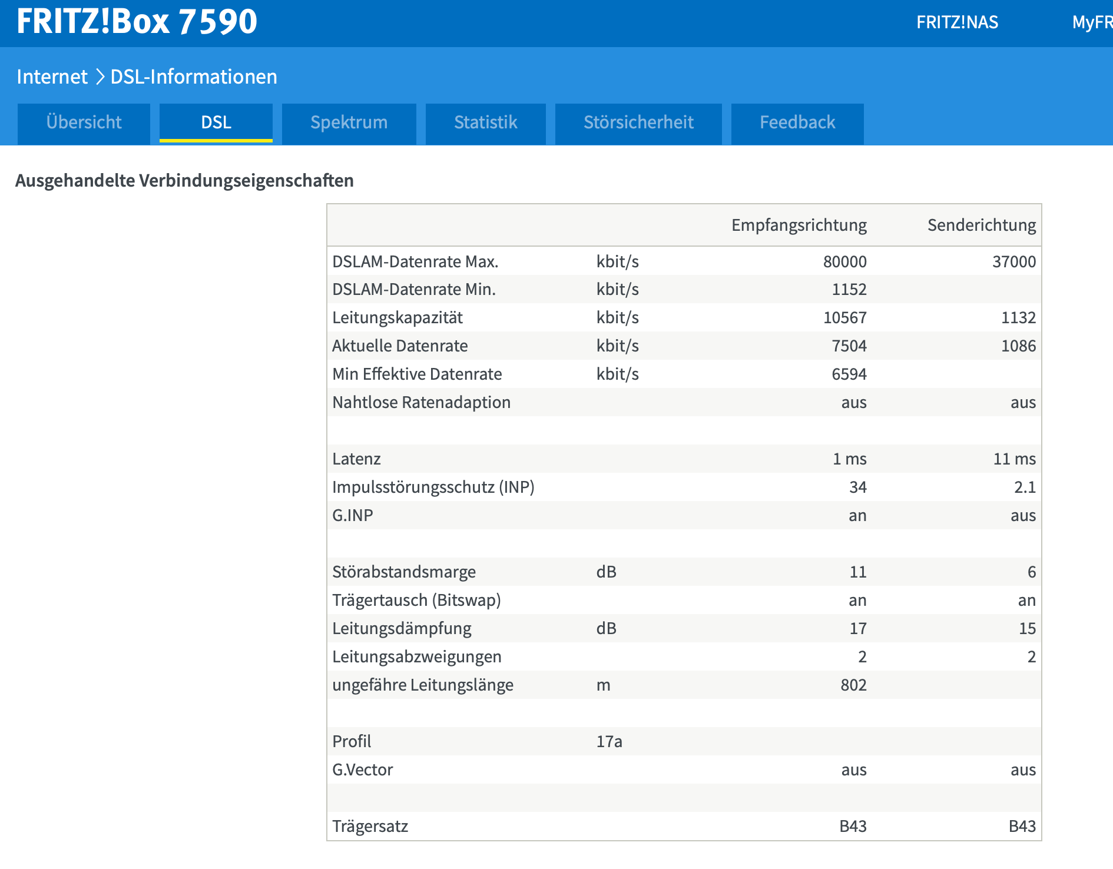Viewport: 1113px width, 869px height.
Task: Click the Aktuelle Datenrate label
Action: (x=400, y=346)
